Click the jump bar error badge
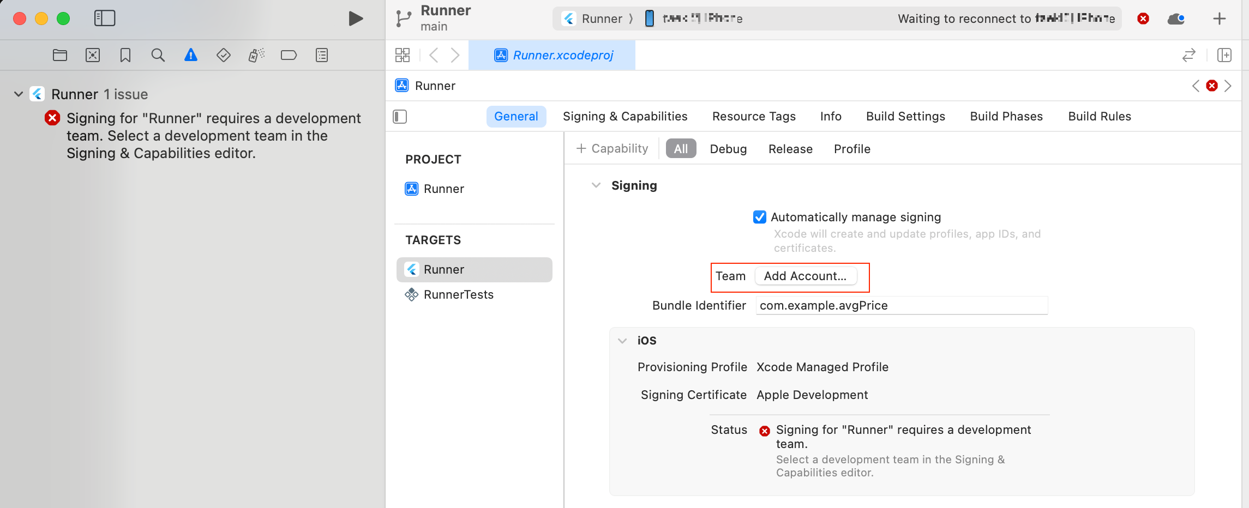This screenshot has width=1249, height=508. tap(1212, 86)
